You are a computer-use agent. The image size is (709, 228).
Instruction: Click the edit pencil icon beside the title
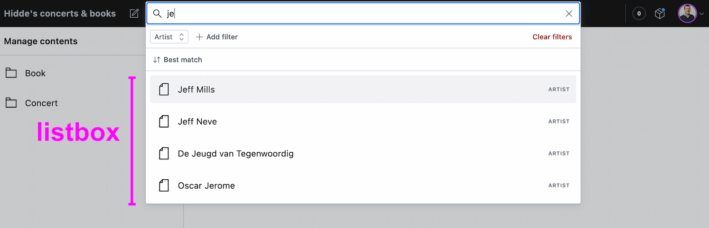pyautogui.click(x=134, y=14)
